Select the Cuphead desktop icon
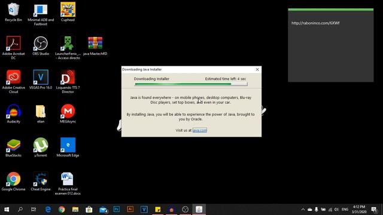This screenshot has width=383, height=215. [68, 12]
